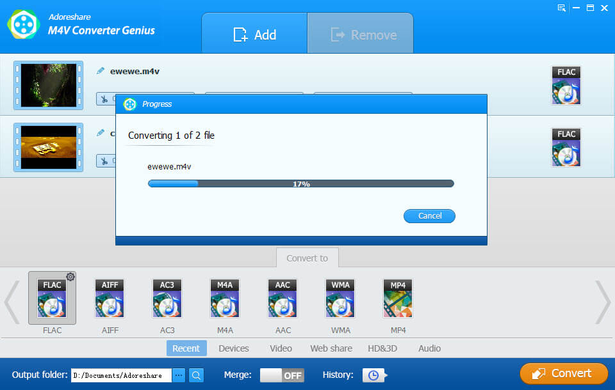Click the M4V Converter Genius title
This screenshot has height=390, width=615.
(x=101, y=30)
